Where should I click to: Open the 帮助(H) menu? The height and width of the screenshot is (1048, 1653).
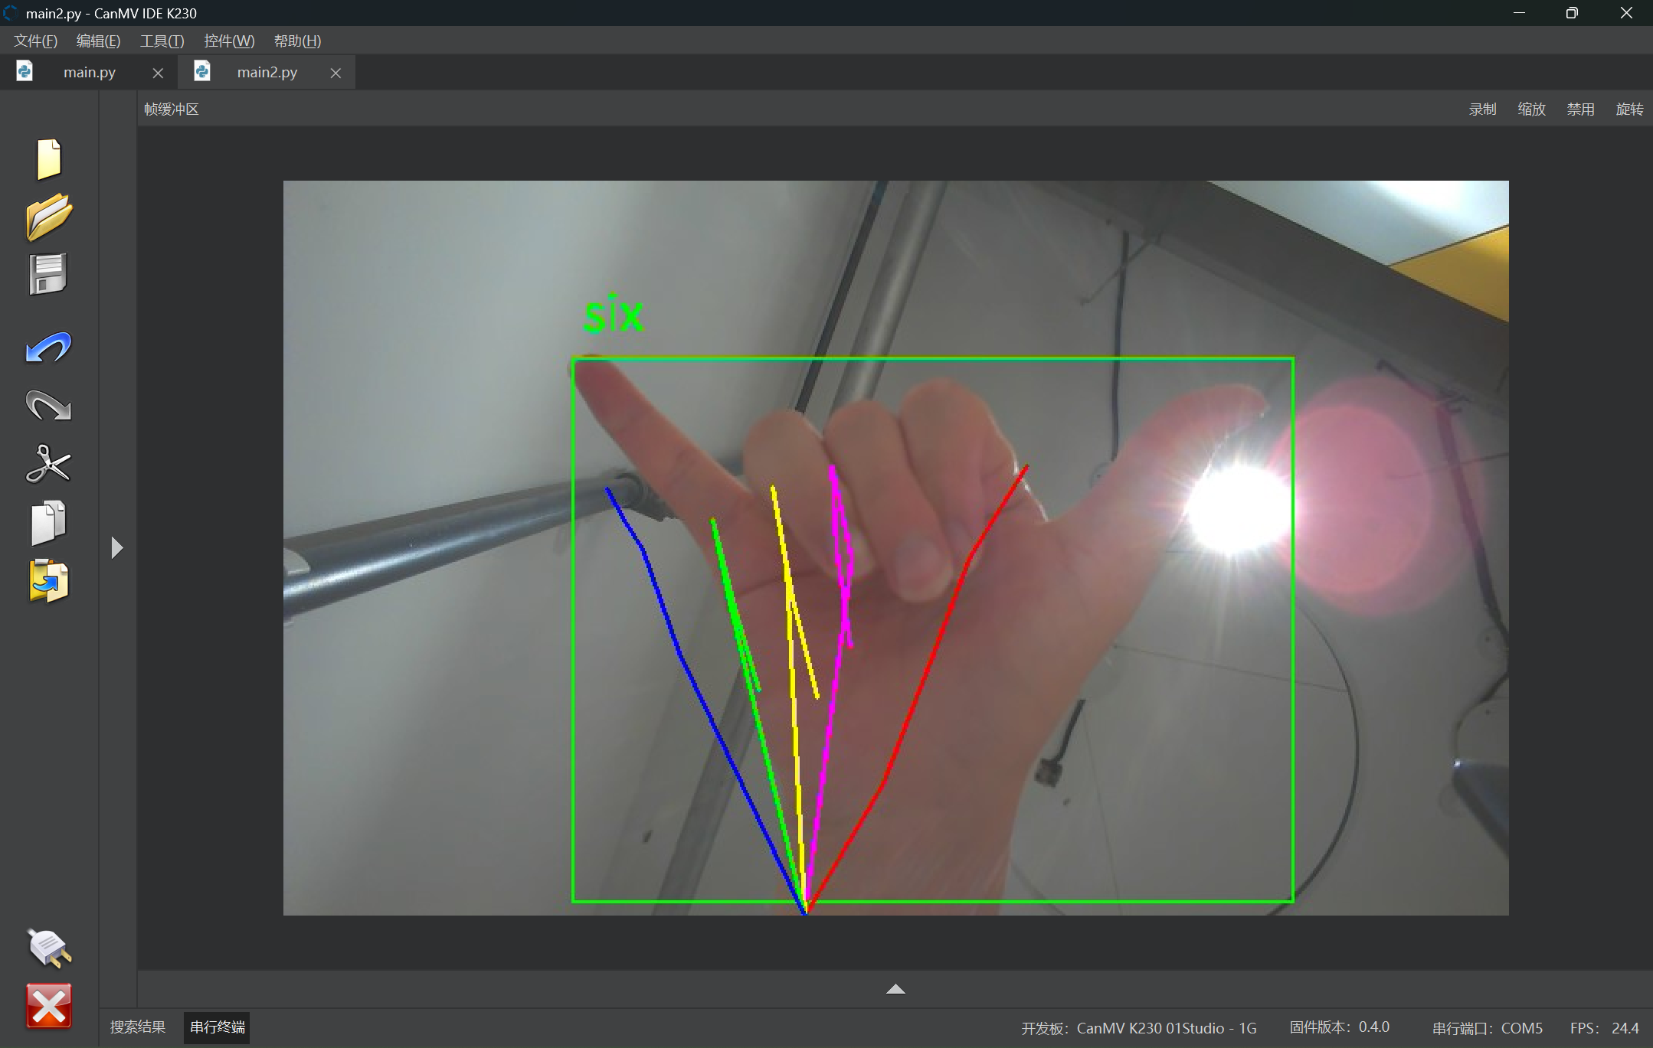point(297,41)
